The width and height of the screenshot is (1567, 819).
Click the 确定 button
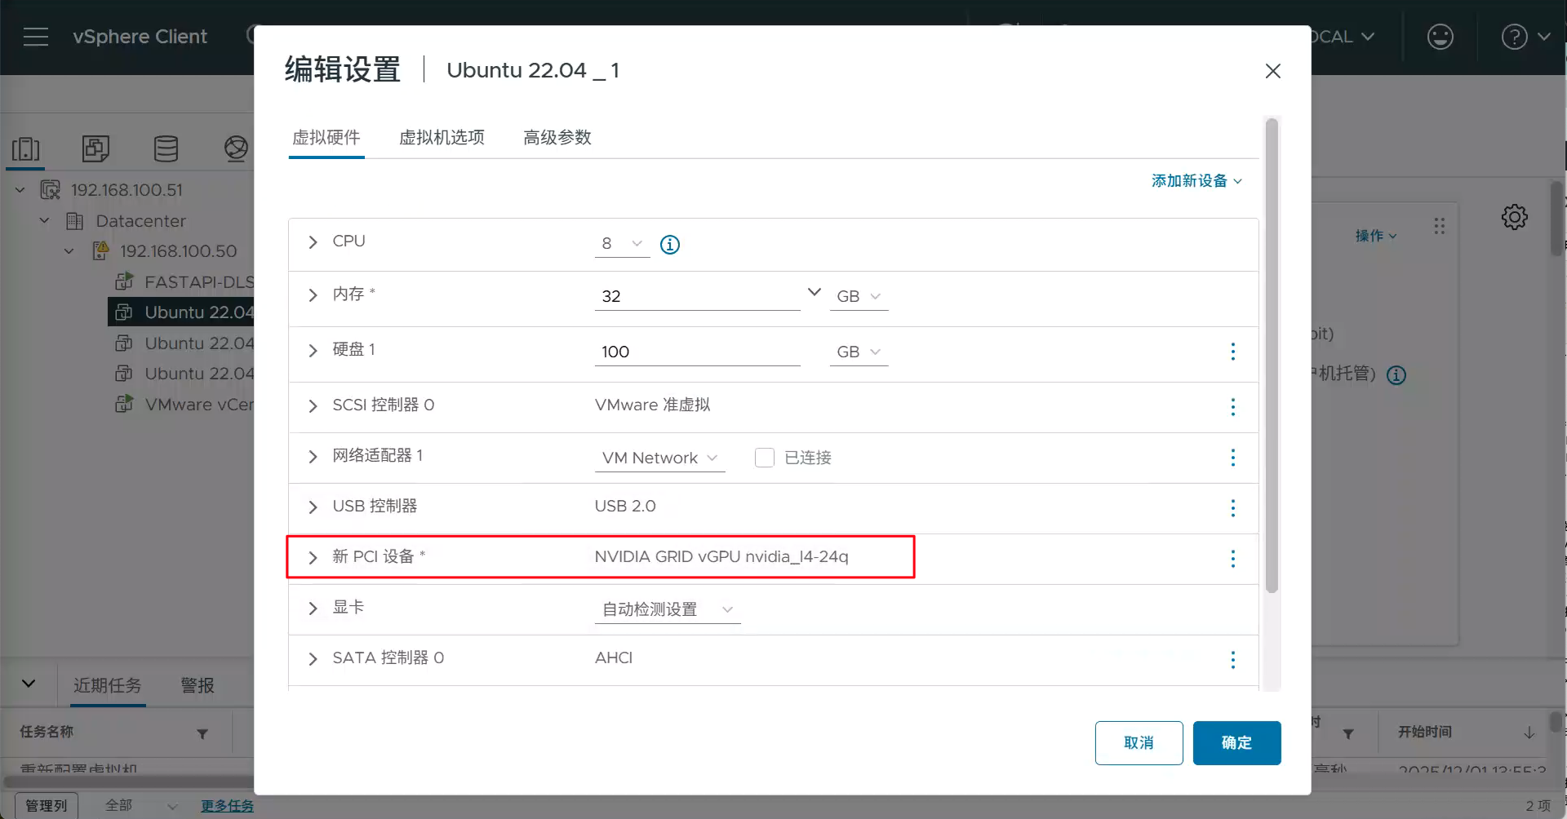[1236, 743]
